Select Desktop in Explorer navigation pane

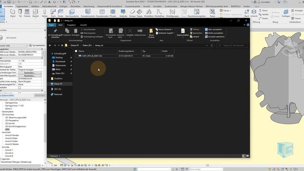pos(59,57)
